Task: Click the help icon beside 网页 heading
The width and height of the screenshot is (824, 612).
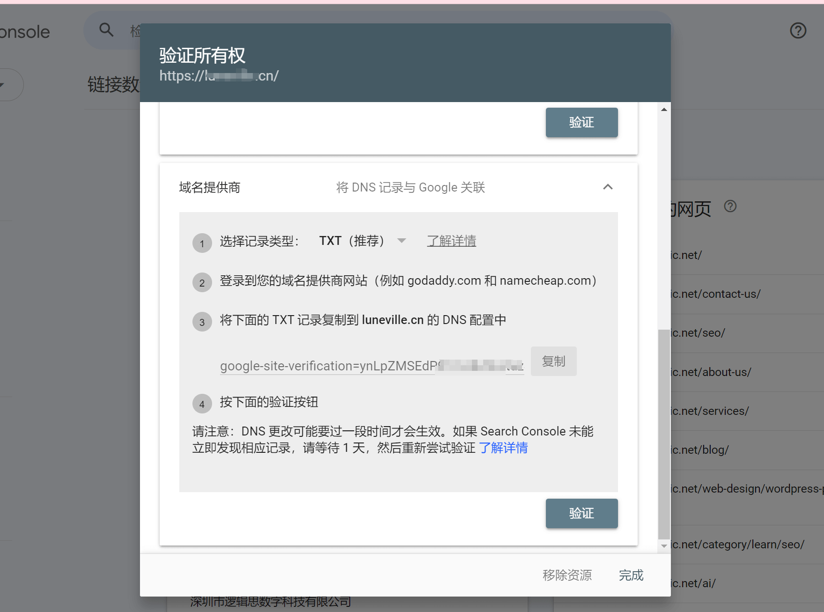Action: [x=730, y=206]
